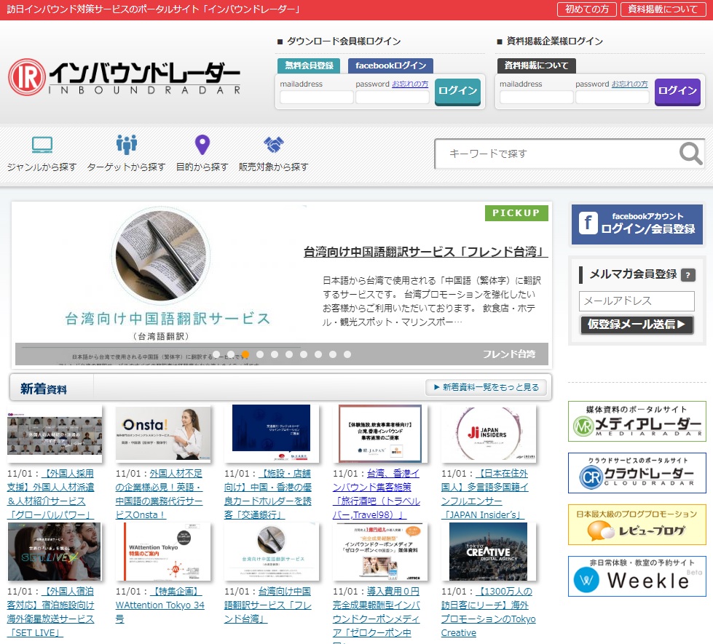Open 導入費用0円 ゼロクーポン link
The image size is (713, 644).
[x=377, y=614]
